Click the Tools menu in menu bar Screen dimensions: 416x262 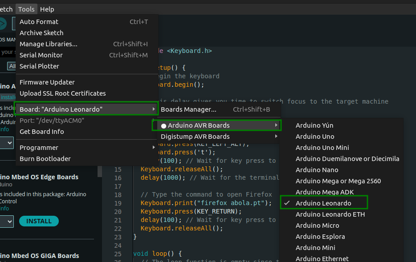[x=26, y=9]
